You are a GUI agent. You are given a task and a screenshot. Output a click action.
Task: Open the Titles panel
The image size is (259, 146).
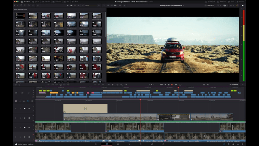(x=67, y=2)
